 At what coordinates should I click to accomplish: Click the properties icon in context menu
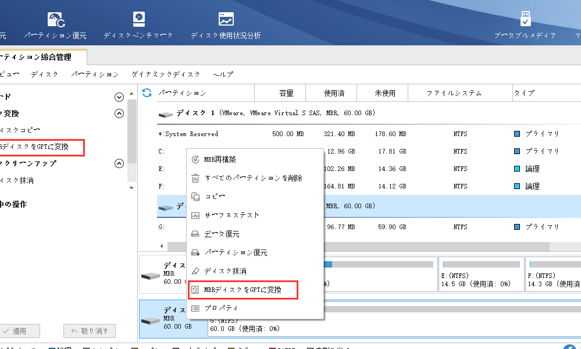point(195,308)
